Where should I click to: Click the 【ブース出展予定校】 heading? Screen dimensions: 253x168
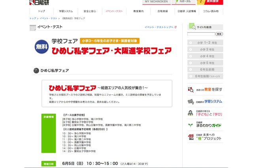(74, 115)
